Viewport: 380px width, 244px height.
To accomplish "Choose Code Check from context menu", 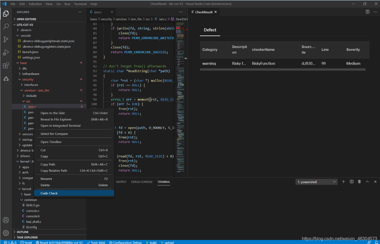I will 49,193.
